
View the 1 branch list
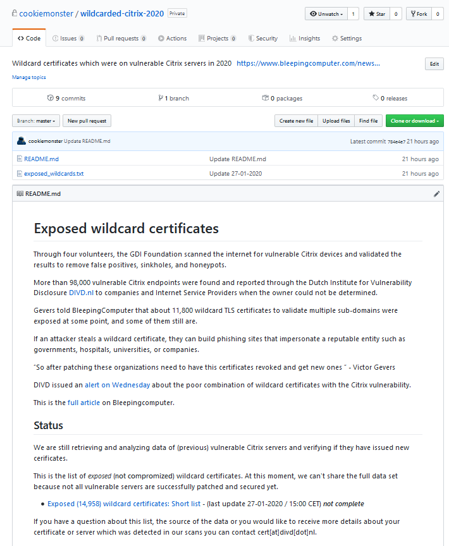tap(173, 98)
